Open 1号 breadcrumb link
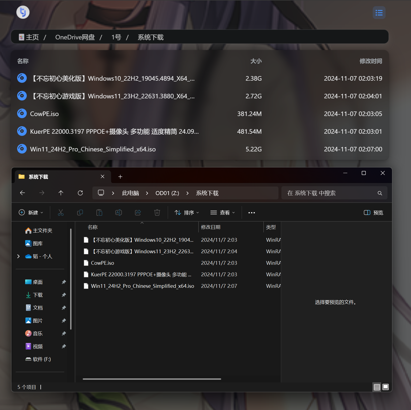 click(x=116, y=37)
